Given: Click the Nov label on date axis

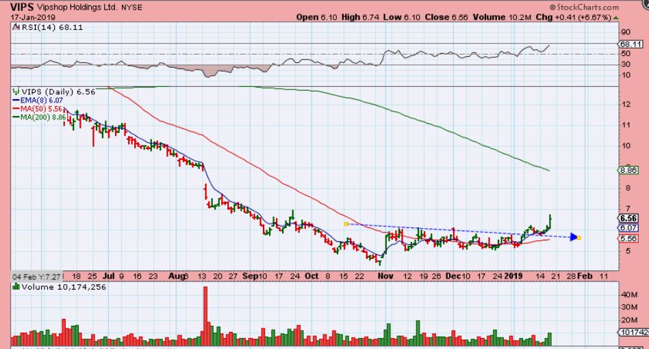Looking at the screenshot, I should pyautogui.click(x=385, y=276).
